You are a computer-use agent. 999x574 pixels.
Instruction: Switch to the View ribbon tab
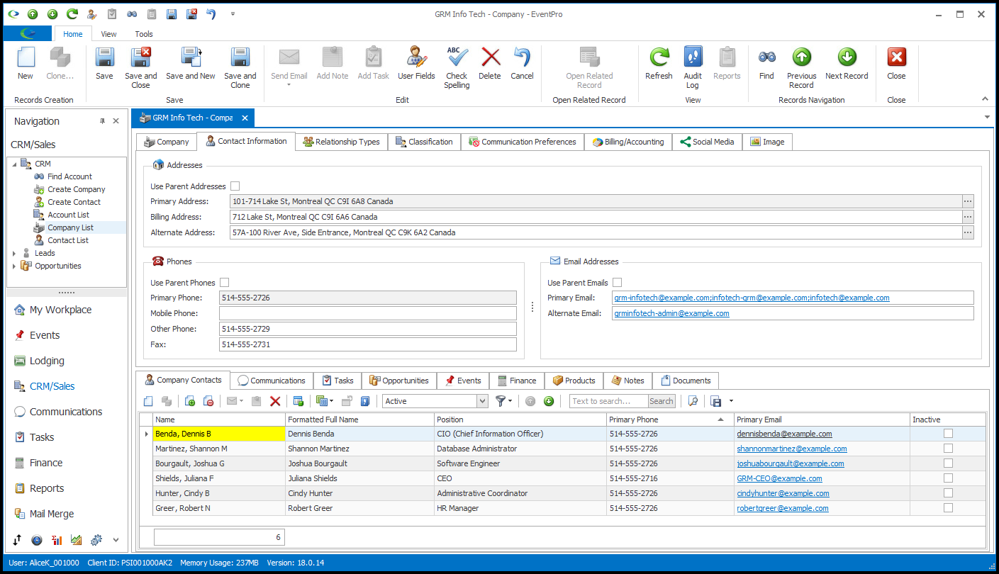108,34
